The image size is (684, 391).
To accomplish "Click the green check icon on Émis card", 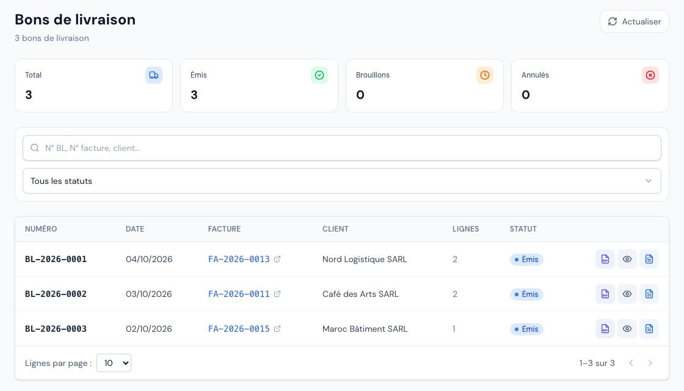I will (x=319, y=75).
